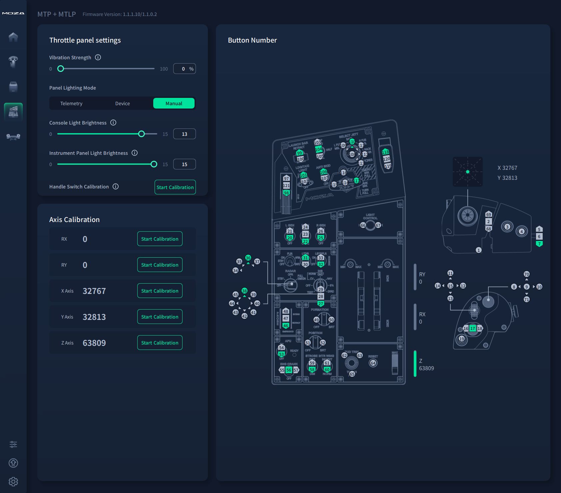Open the flight base device icon in sidebar
This screenshot has height=493, width=561.
click(13, 87)
